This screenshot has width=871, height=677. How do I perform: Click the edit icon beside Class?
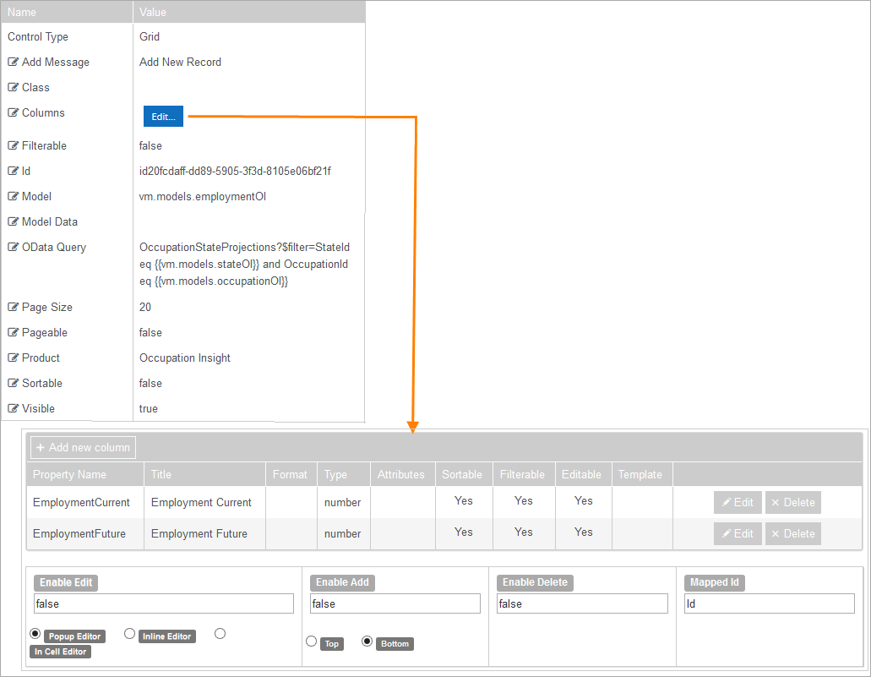(13, 88)
